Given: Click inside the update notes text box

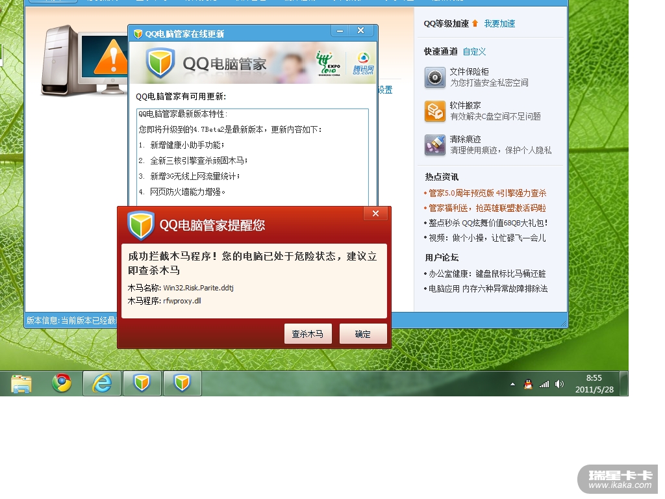Looking at the screenshot, I should click(253, 157).
